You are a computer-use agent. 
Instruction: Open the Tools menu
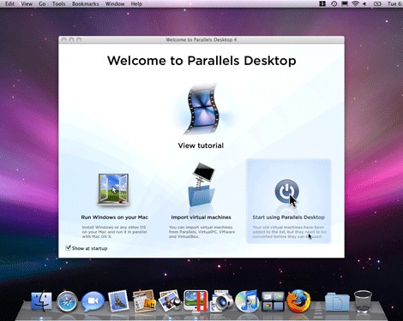58,4
